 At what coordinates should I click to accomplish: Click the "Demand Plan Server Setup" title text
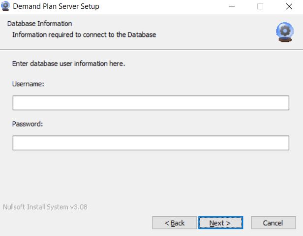pyautogui.click(x=57, y=7)
